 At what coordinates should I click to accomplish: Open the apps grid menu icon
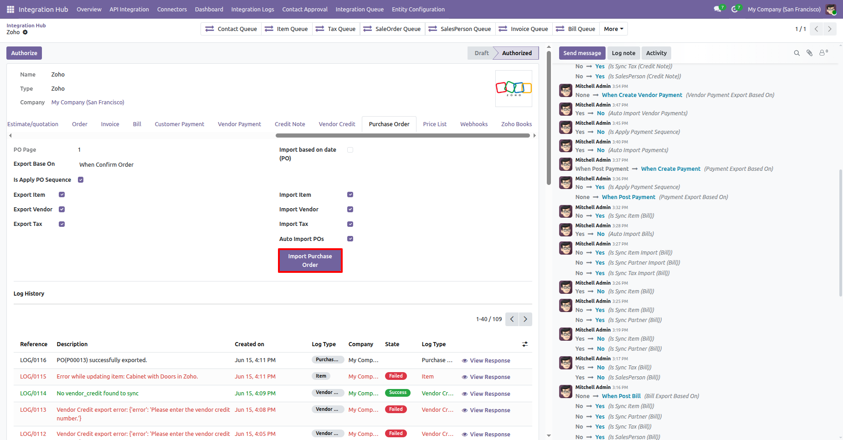(10, 9)
